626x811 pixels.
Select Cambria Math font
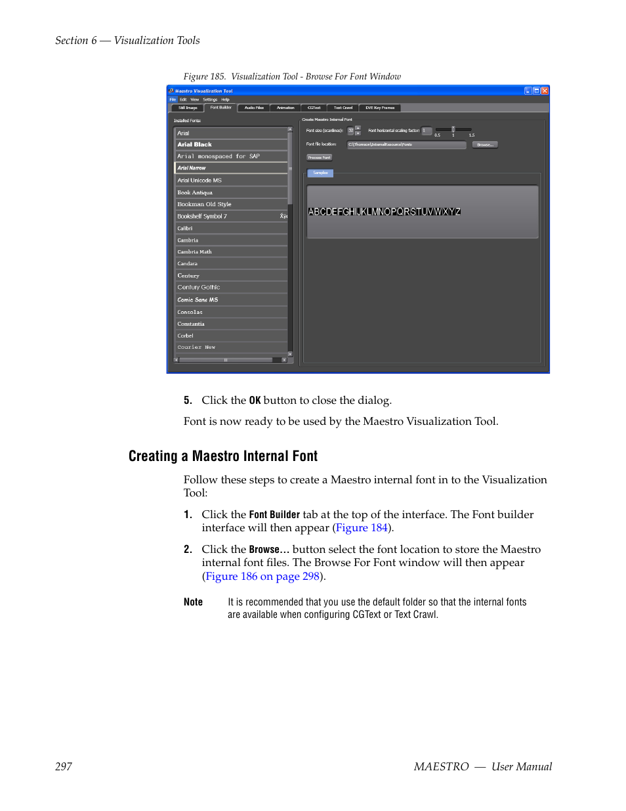pos(231,252)
